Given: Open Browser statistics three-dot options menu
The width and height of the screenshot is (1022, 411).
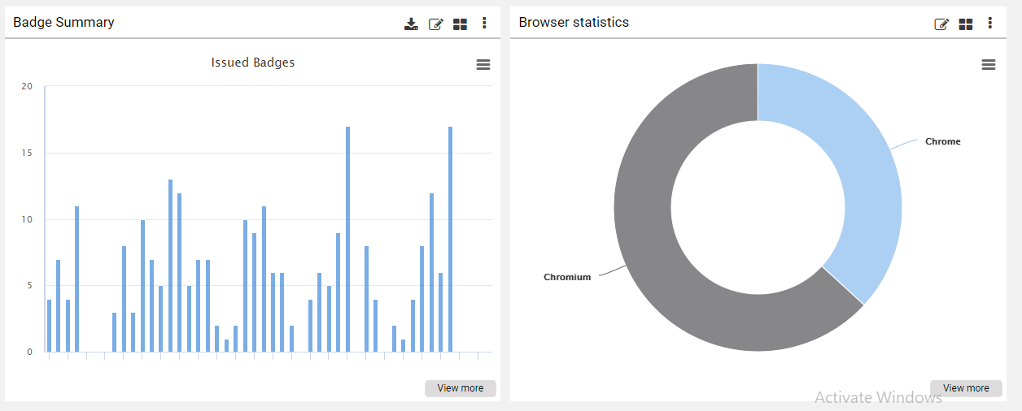Looking at the screenshot, I should pyautogui.click(x=990, y=23).
